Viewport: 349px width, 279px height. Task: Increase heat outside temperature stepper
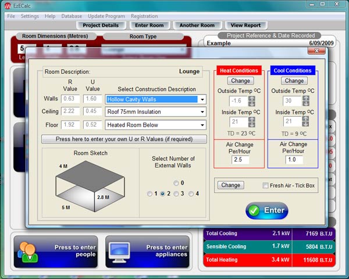click(252, 98)
